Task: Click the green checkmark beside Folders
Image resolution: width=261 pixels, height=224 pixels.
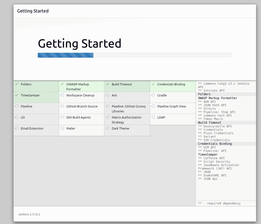Action: [16, 84]
